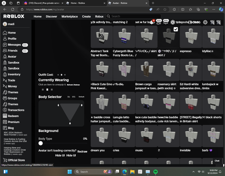Click the Roblox search field

(x=134, y=16)
